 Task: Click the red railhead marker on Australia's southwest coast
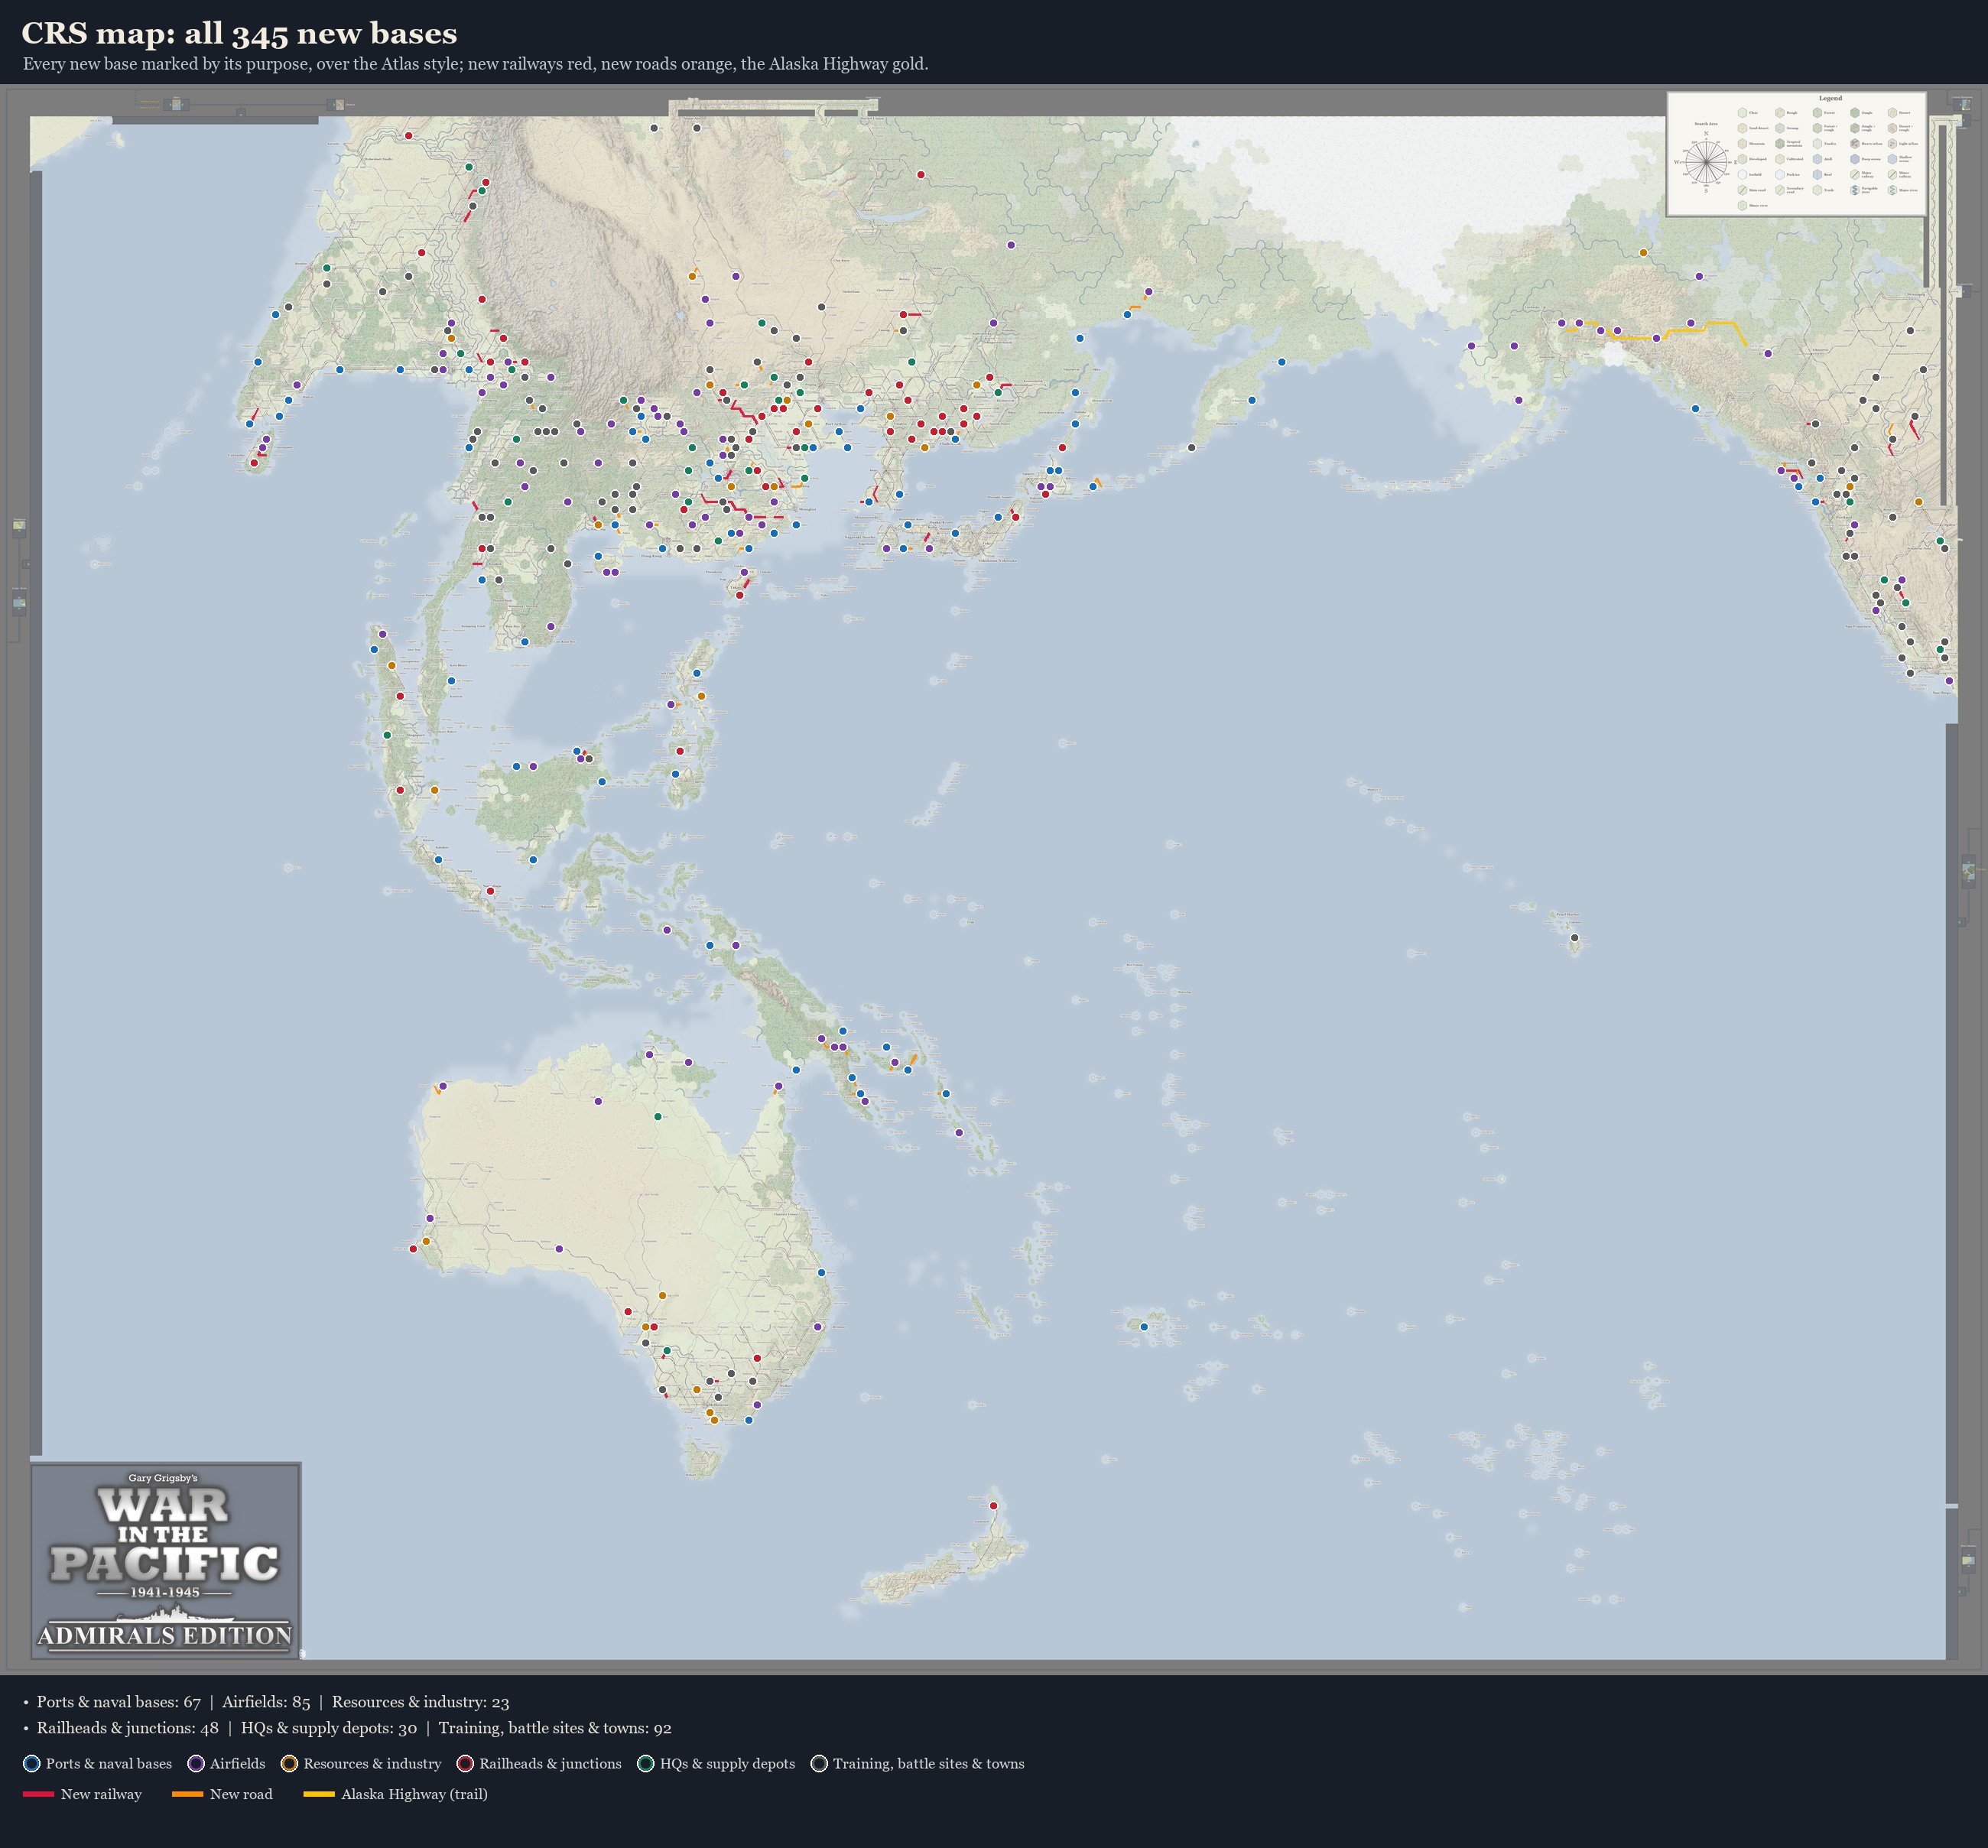413,1249
